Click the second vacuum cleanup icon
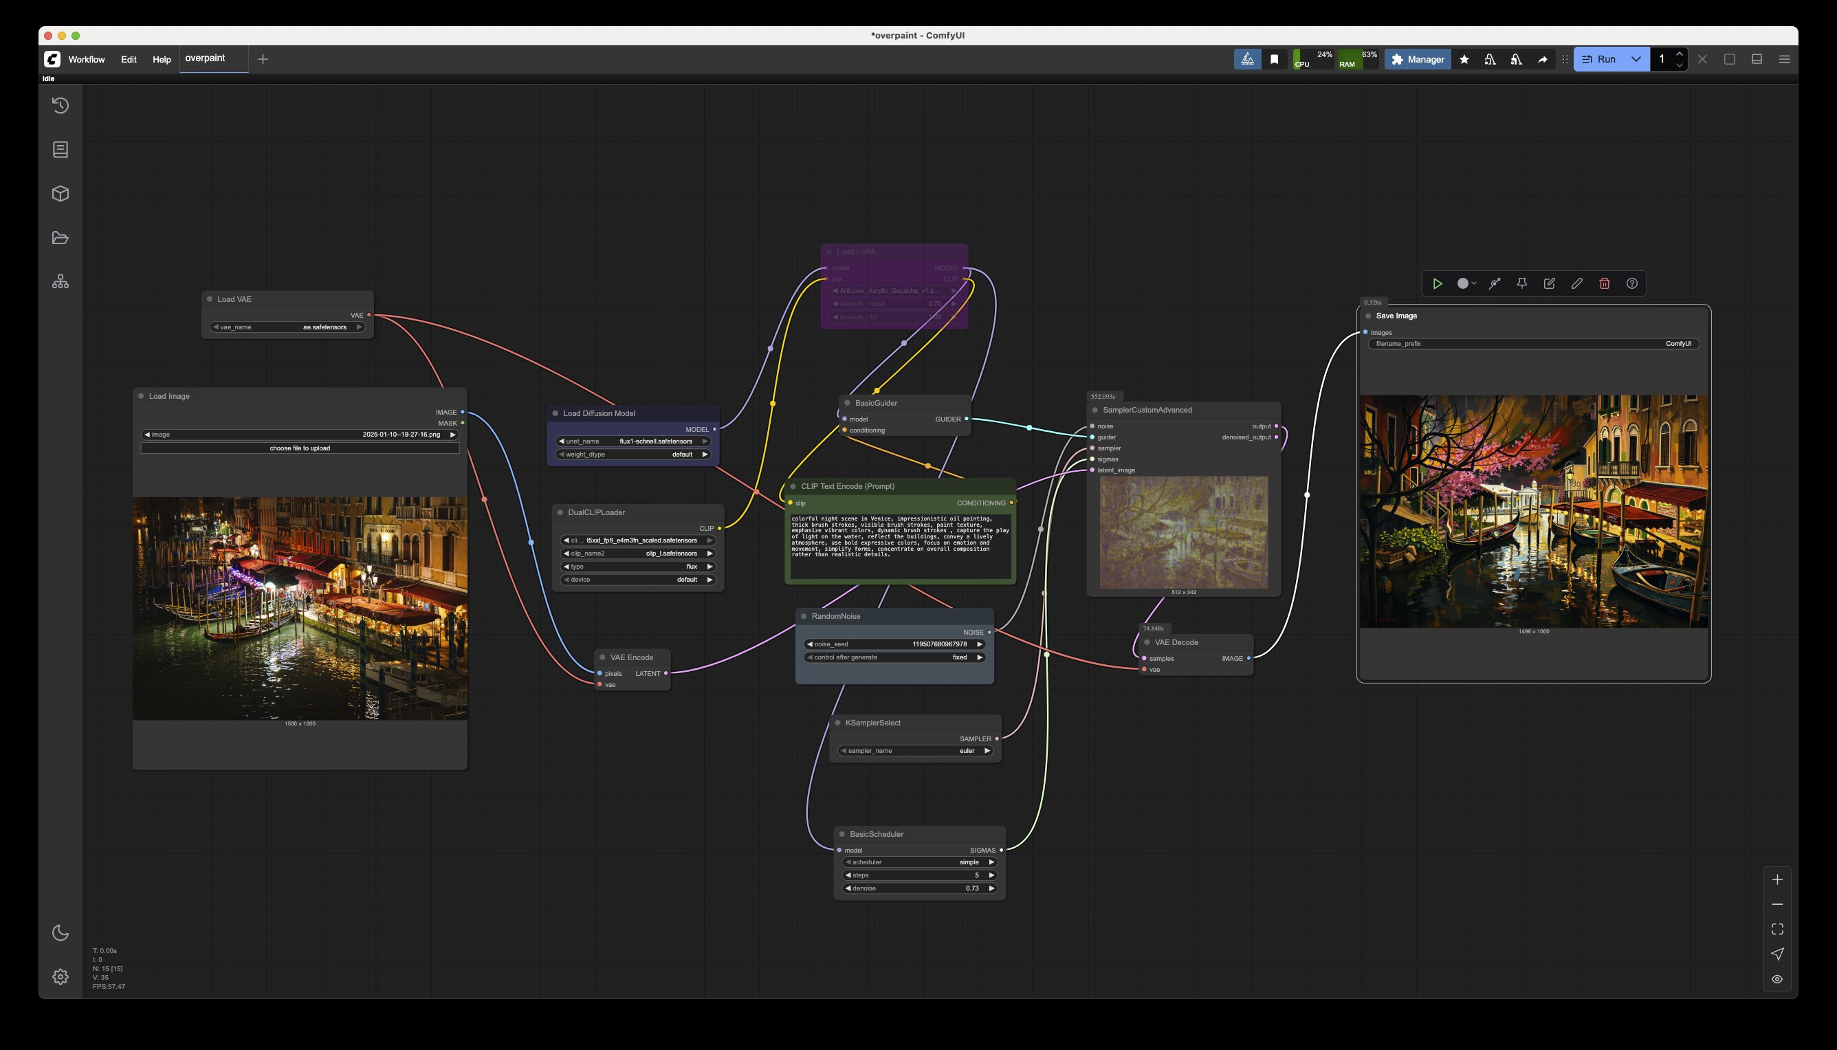1837x1050 pixels. [1515, 59]
